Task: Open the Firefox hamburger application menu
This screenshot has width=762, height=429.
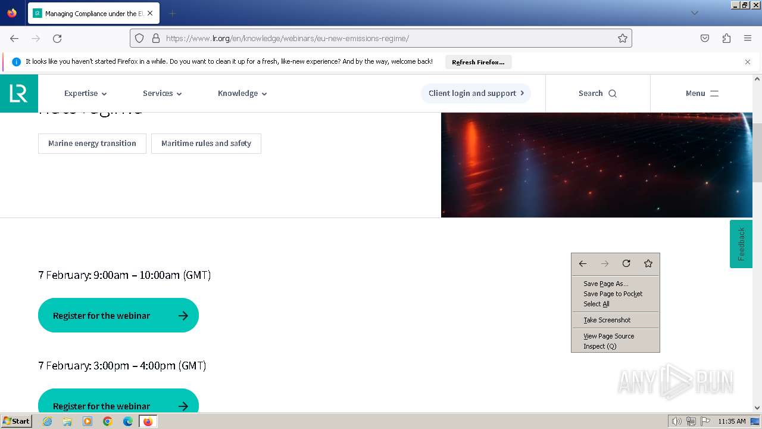Action: [x=748, y=38]
